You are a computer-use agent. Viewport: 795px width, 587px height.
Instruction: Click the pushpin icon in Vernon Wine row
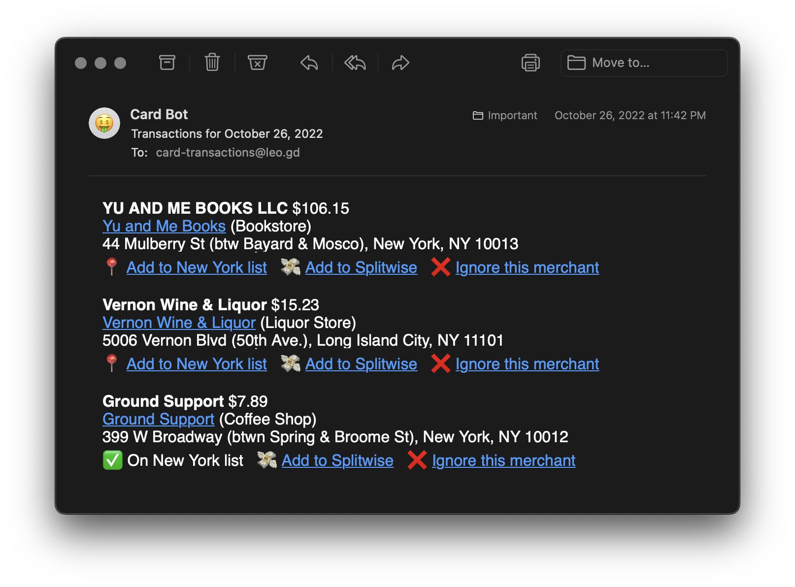[112, 363]
